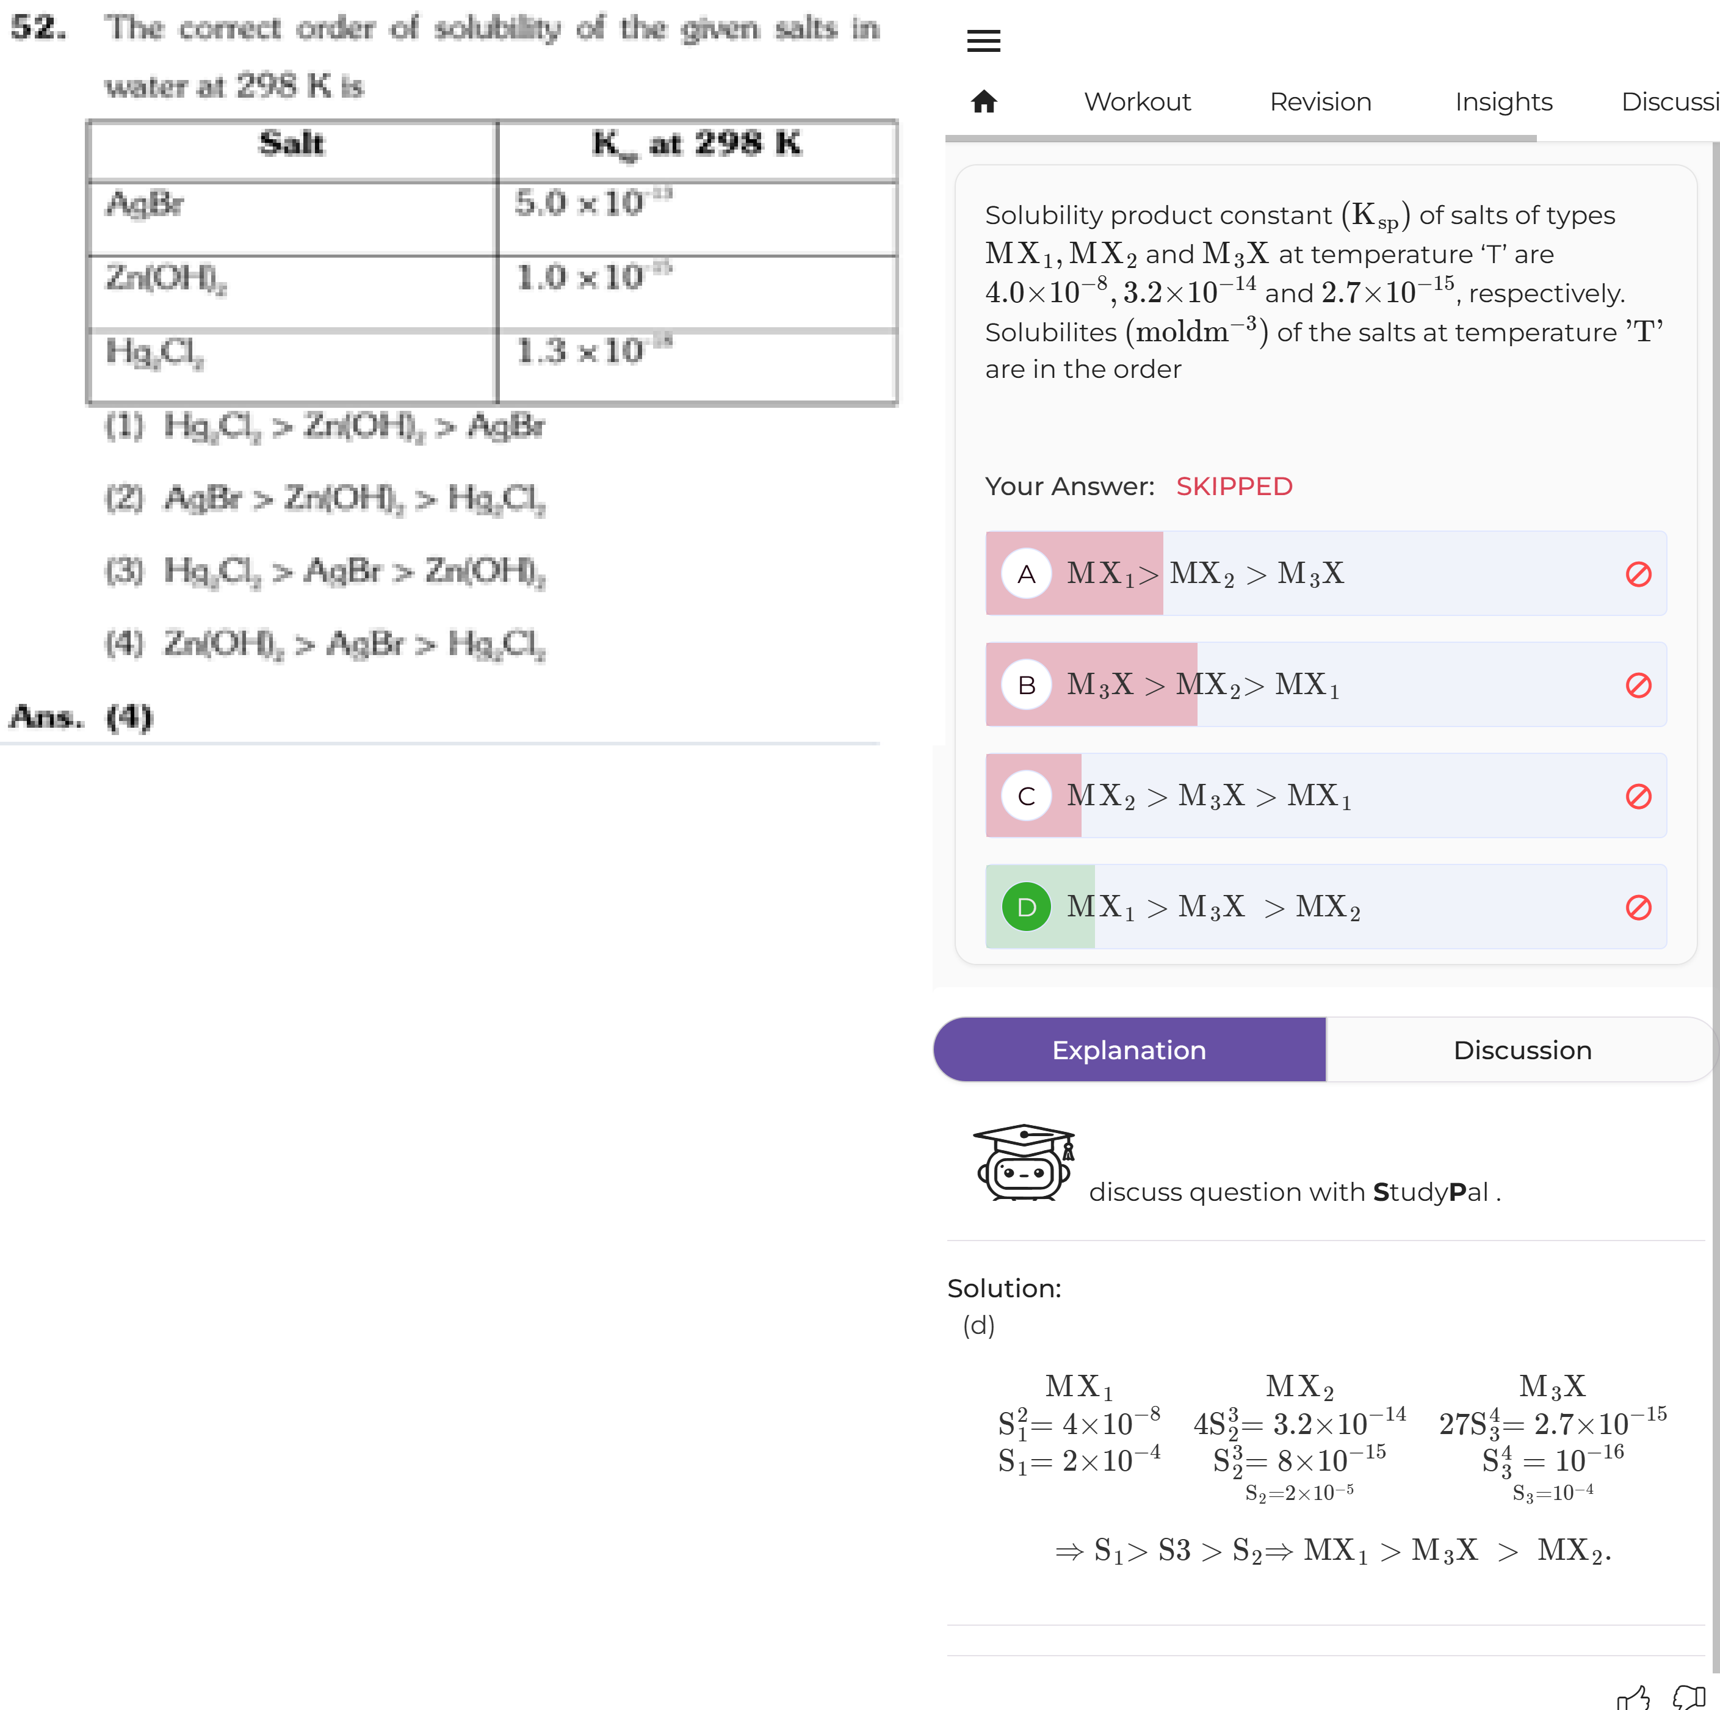Go to the home icon
Screen dimensions: 1720x1710
tap(984, 101)
